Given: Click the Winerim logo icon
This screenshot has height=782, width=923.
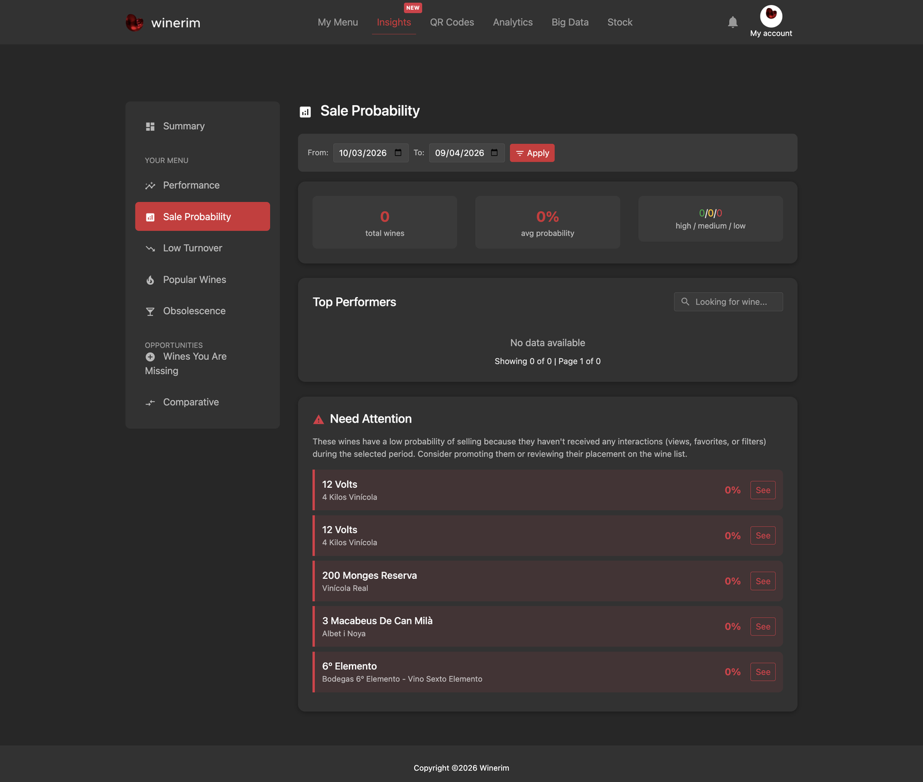Looking at the screenshot, I should tap(134, 22).
